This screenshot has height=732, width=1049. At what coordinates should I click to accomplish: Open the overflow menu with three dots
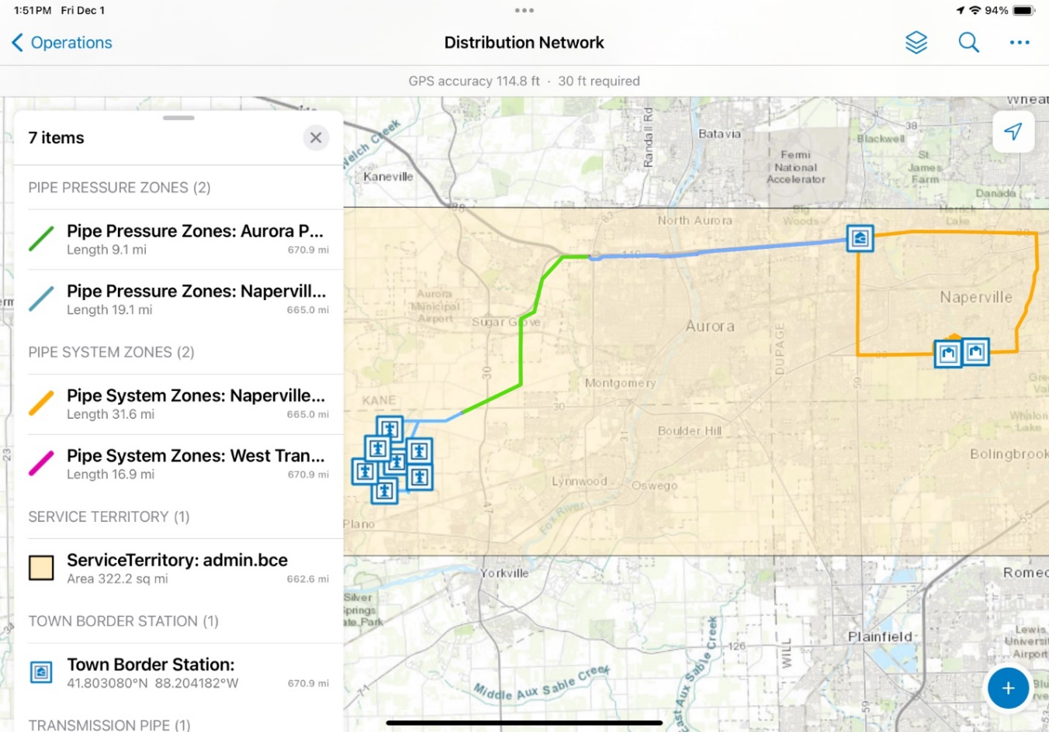click(x=1020, y=43)
